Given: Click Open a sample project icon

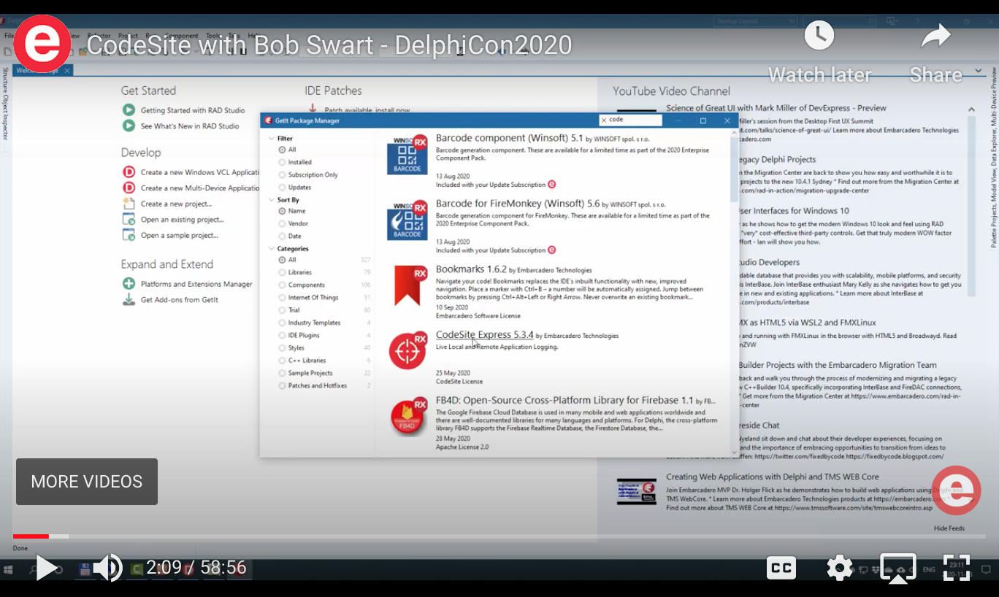Looking at the screenshot, I should (129, 235).
